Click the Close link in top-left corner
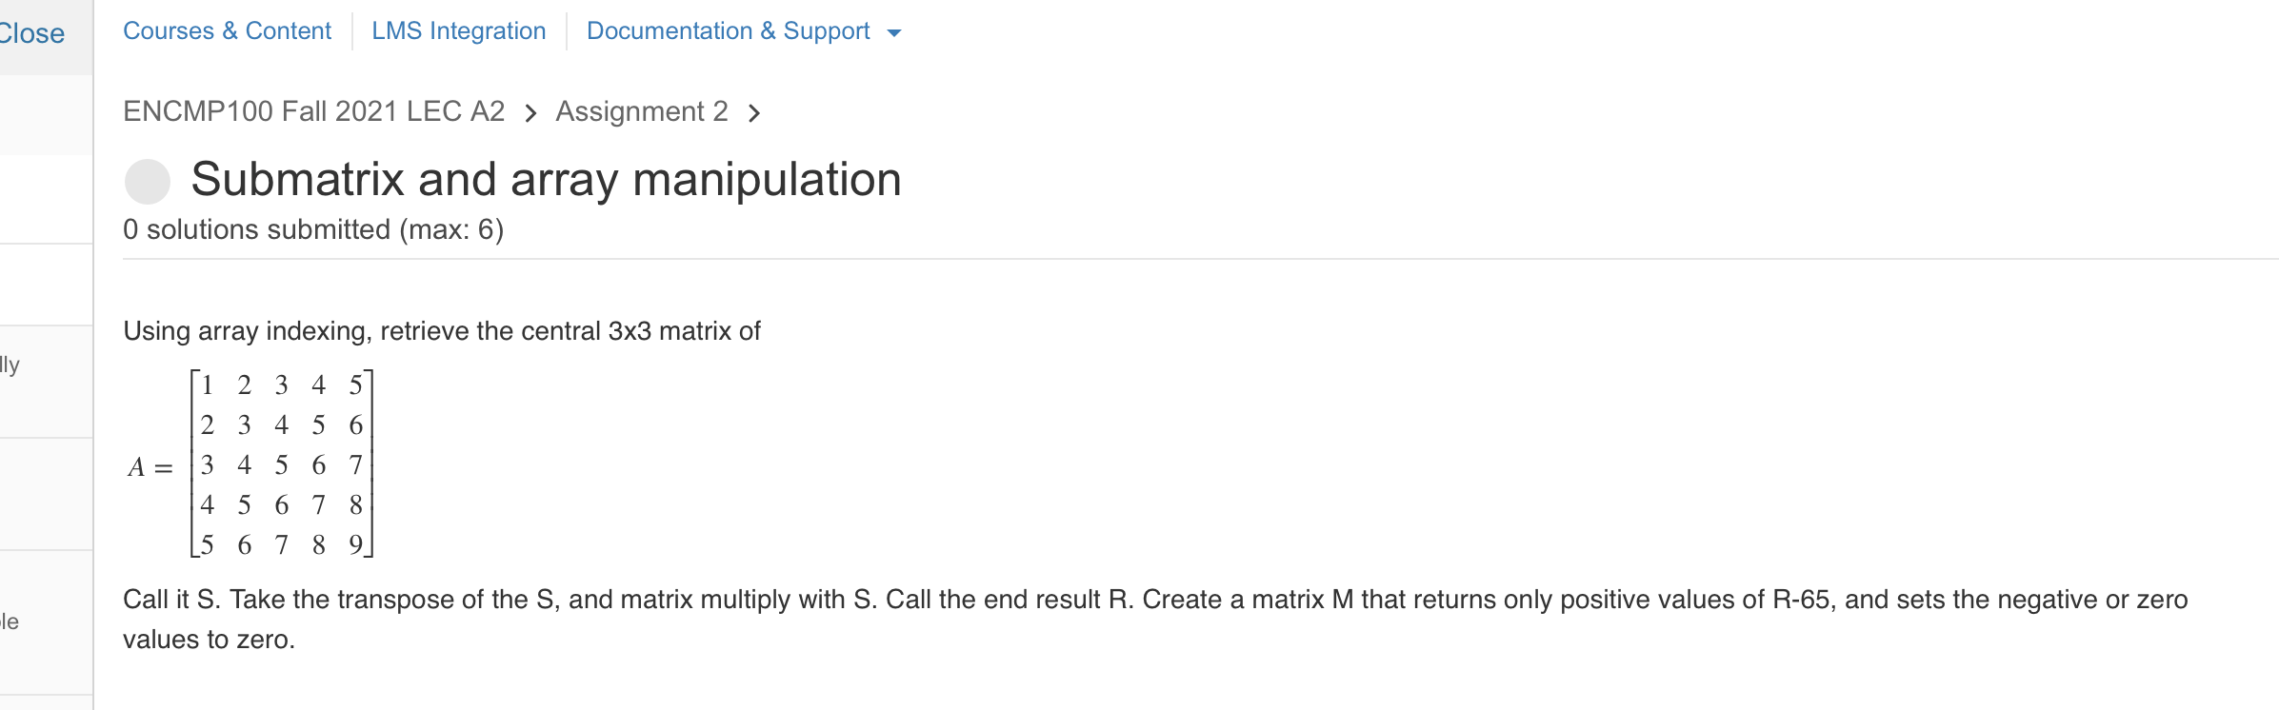 (31, 31)
